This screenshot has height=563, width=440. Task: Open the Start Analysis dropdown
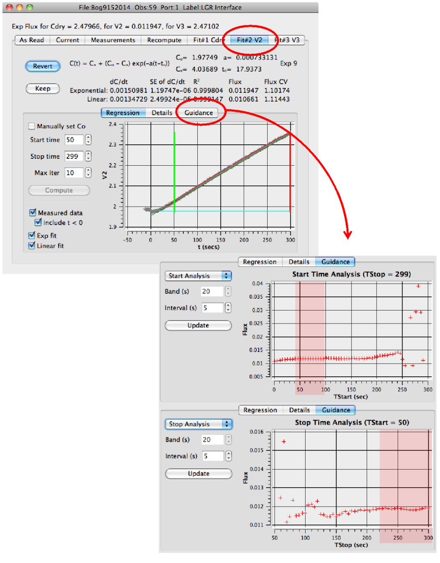pyautogui.click(x=198, y=276)
